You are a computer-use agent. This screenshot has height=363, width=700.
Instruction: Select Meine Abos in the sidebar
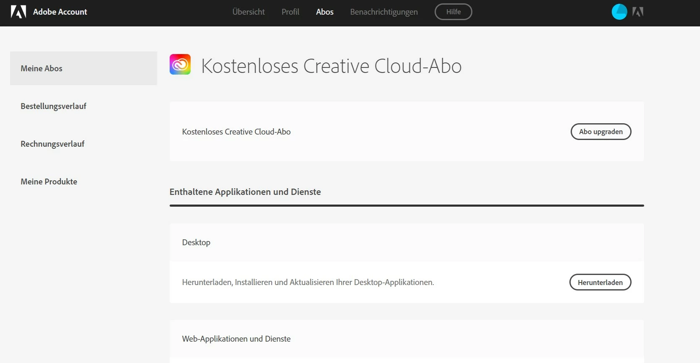(84, 68)
